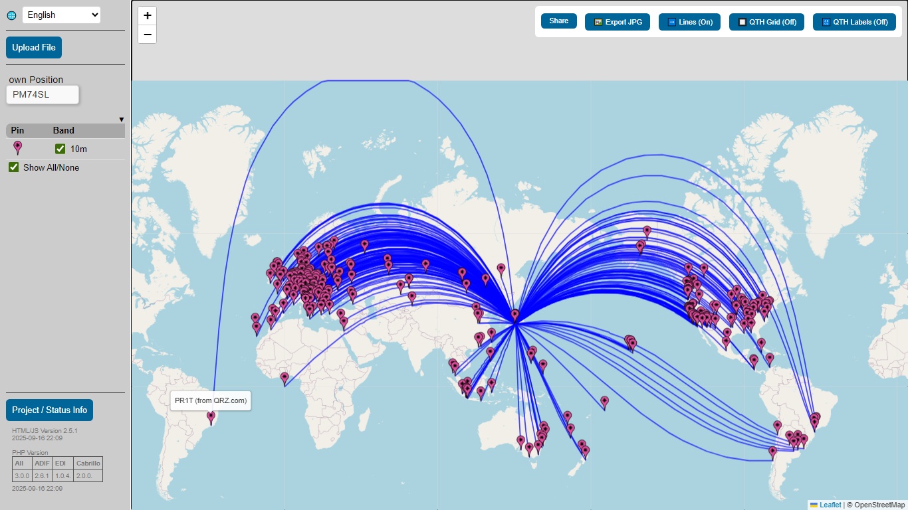Export the map as JPG

(617, 22)
